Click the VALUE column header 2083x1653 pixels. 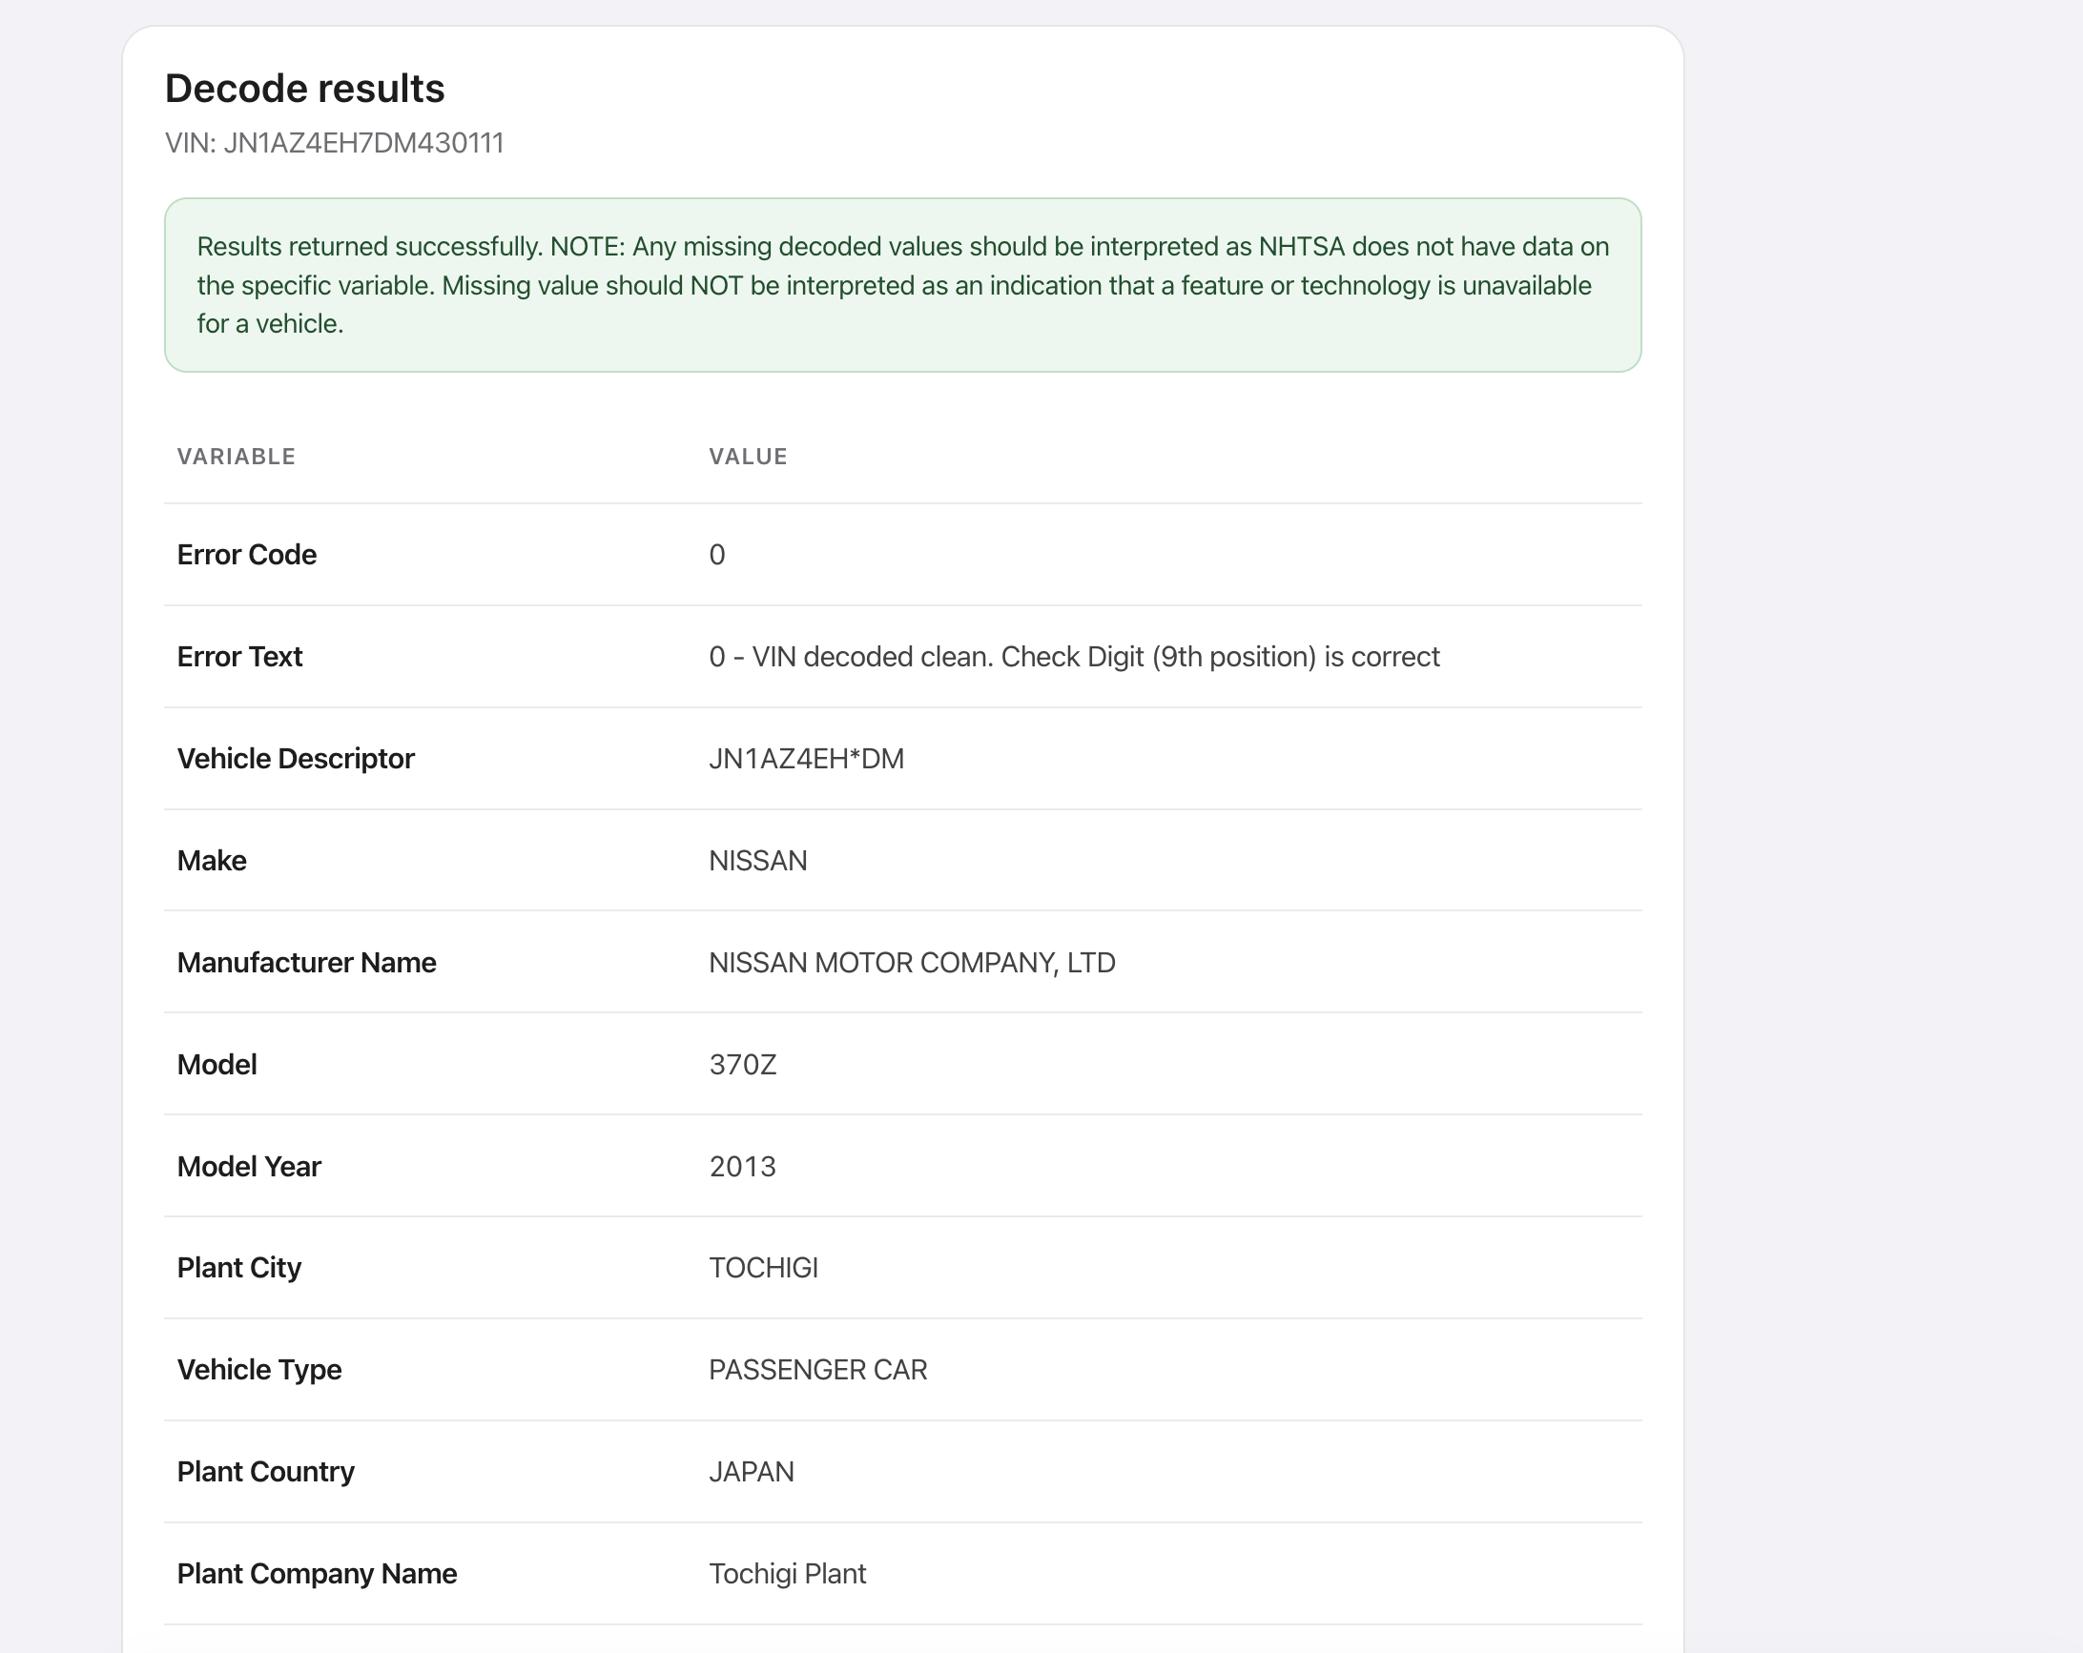click(748, 457)
